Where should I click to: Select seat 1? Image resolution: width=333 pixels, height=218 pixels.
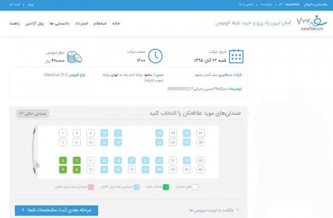click(x=63, y=133)
